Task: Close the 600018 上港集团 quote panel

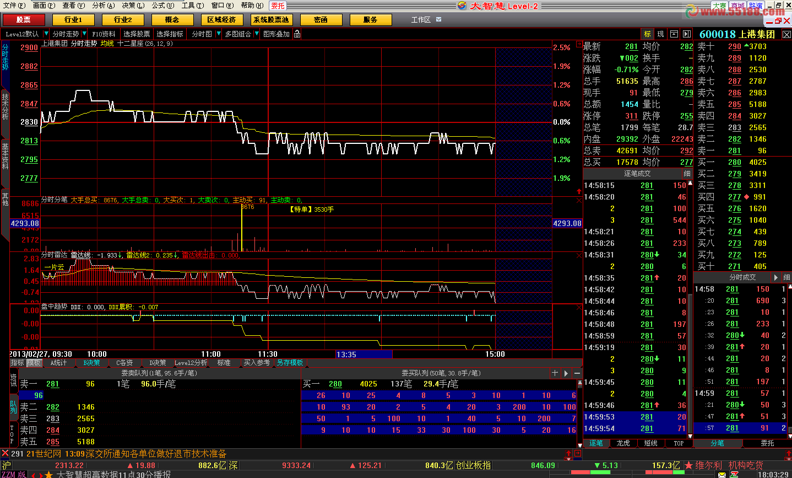Action: click(786, 34)
